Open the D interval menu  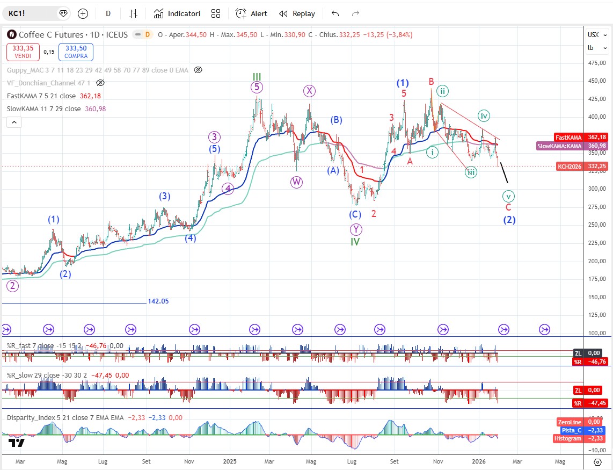[108, 13]
